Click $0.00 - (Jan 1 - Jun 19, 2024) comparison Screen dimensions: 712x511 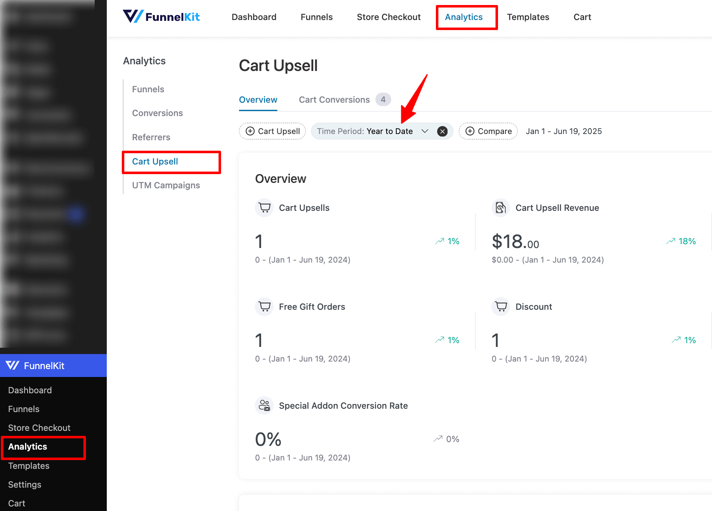click(x=548, y=260)
